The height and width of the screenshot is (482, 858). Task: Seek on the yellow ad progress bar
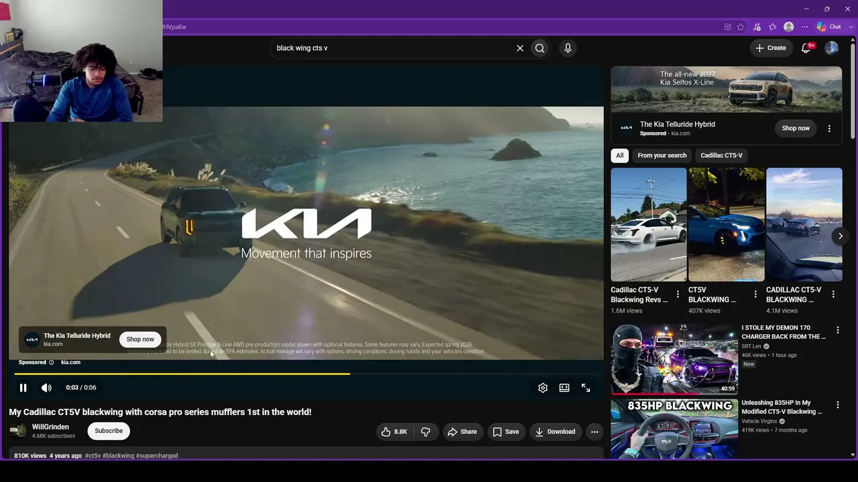tap(306, 374)
